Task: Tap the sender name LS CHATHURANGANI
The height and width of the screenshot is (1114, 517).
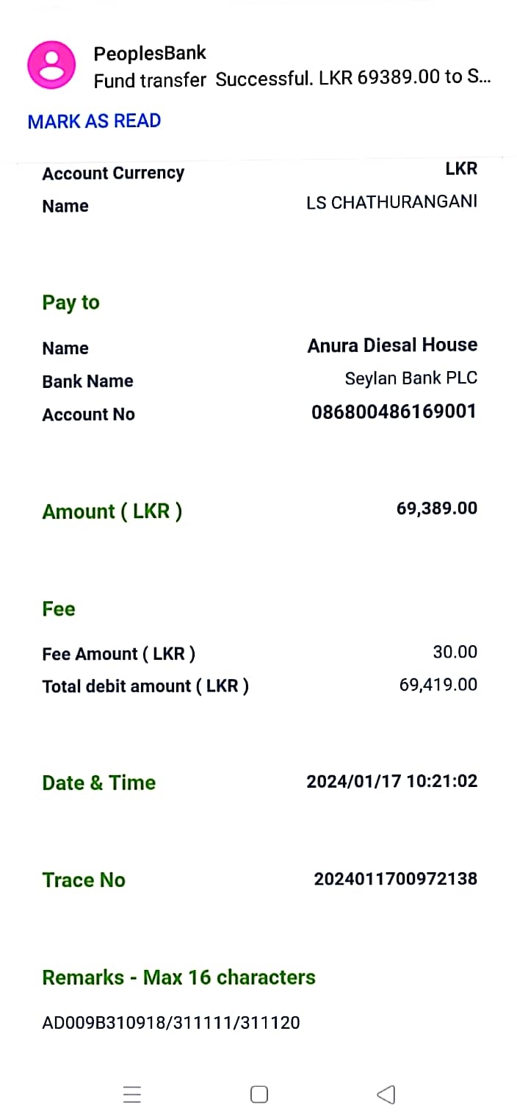Action: pos(391,202)
